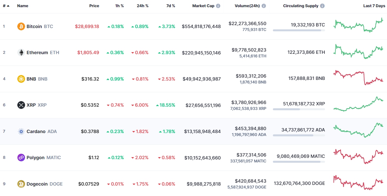Sort by Volume(24h) column header
Screen dimensions: 387x196
(x=247, y=6)
